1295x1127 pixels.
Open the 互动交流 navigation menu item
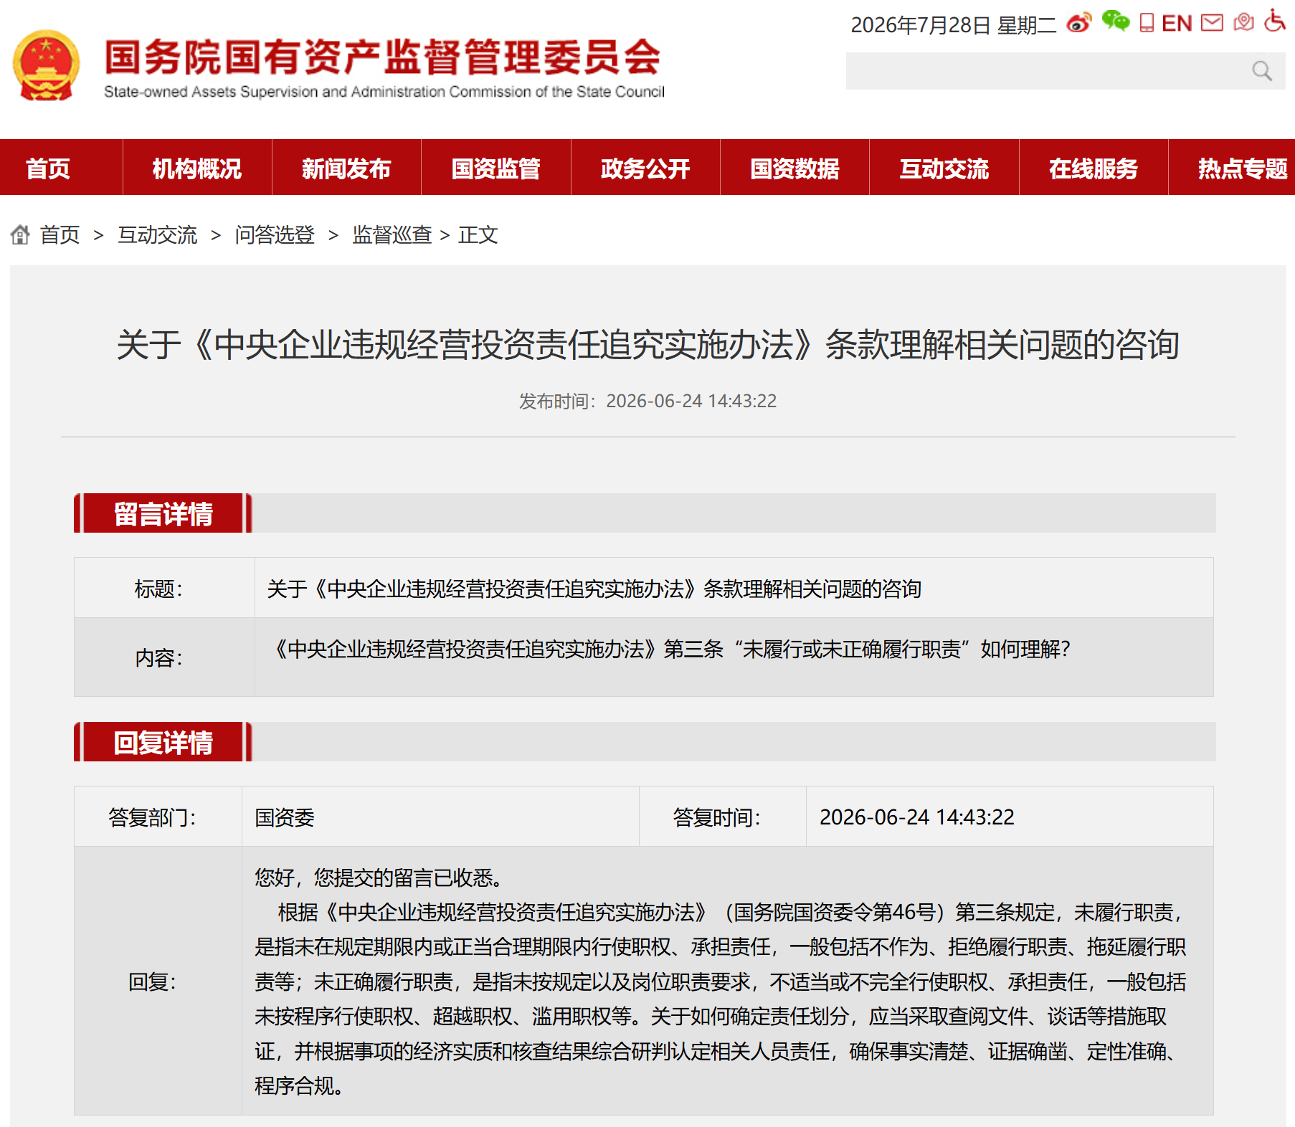(x=944, y=168)
